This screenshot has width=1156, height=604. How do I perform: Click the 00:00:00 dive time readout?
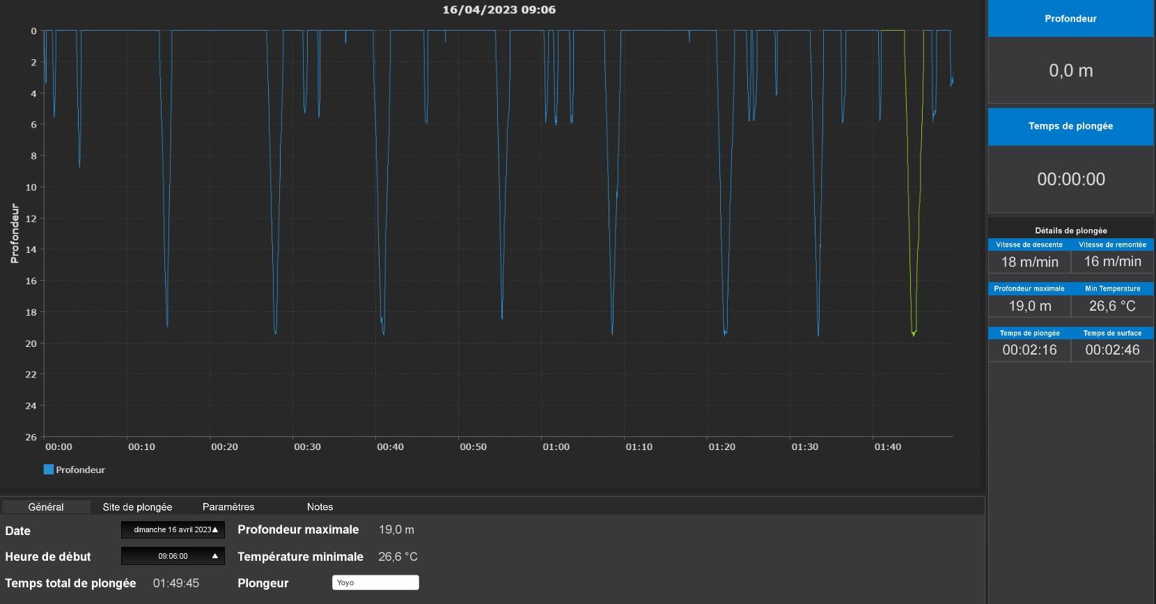coord(1070,179)
